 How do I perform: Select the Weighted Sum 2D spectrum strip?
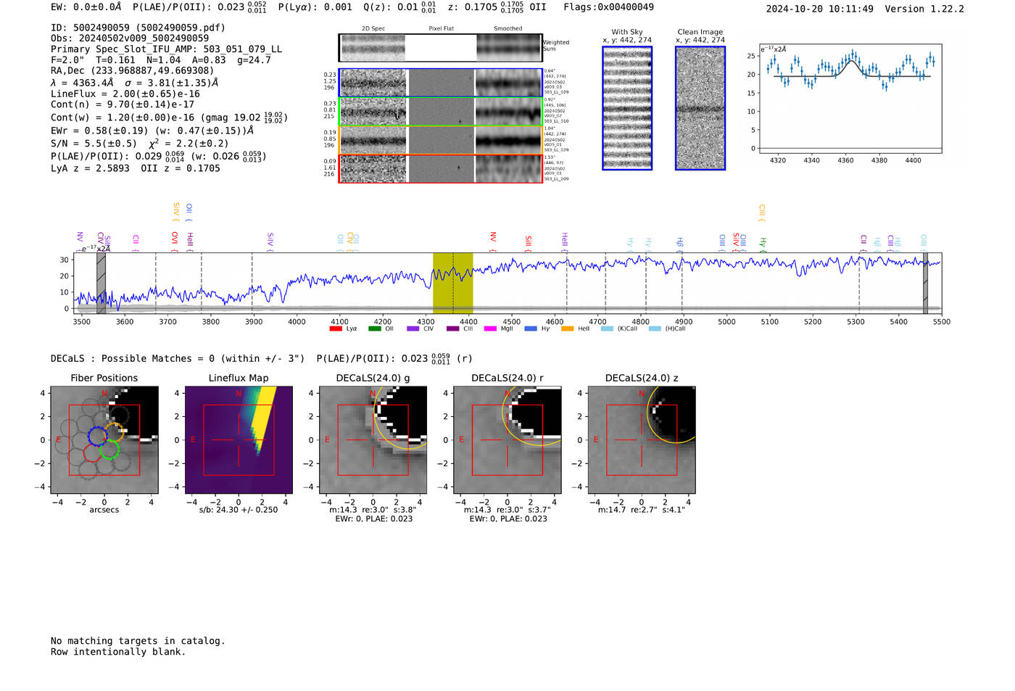tap(441, 48)
